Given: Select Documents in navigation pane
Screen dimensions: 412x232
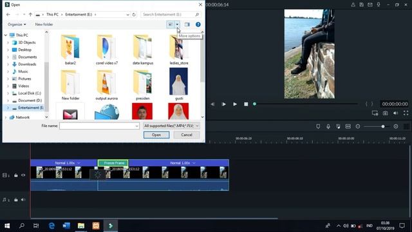Looking at the screenshot, I should click(27, 57).
